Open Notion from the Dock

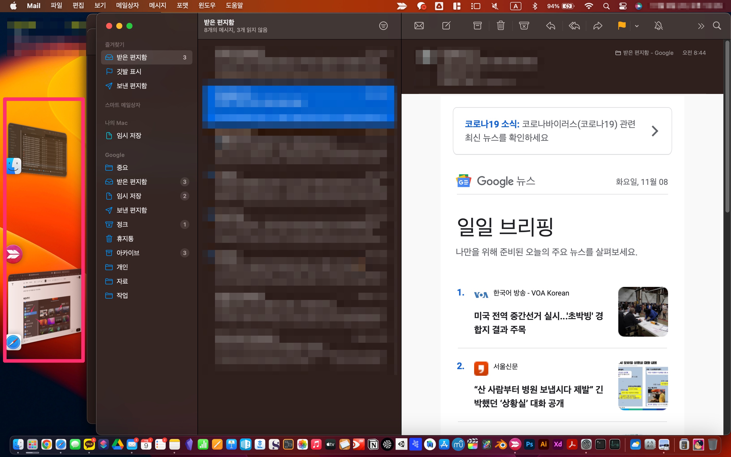[x=373, y=445]
